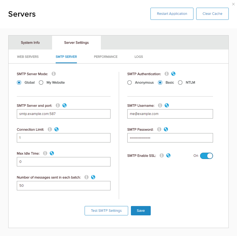Image resolution: width=237 pixels, height=236 pixels.
Task: Focus the SMTP Username field
Action: click(170, 114)
